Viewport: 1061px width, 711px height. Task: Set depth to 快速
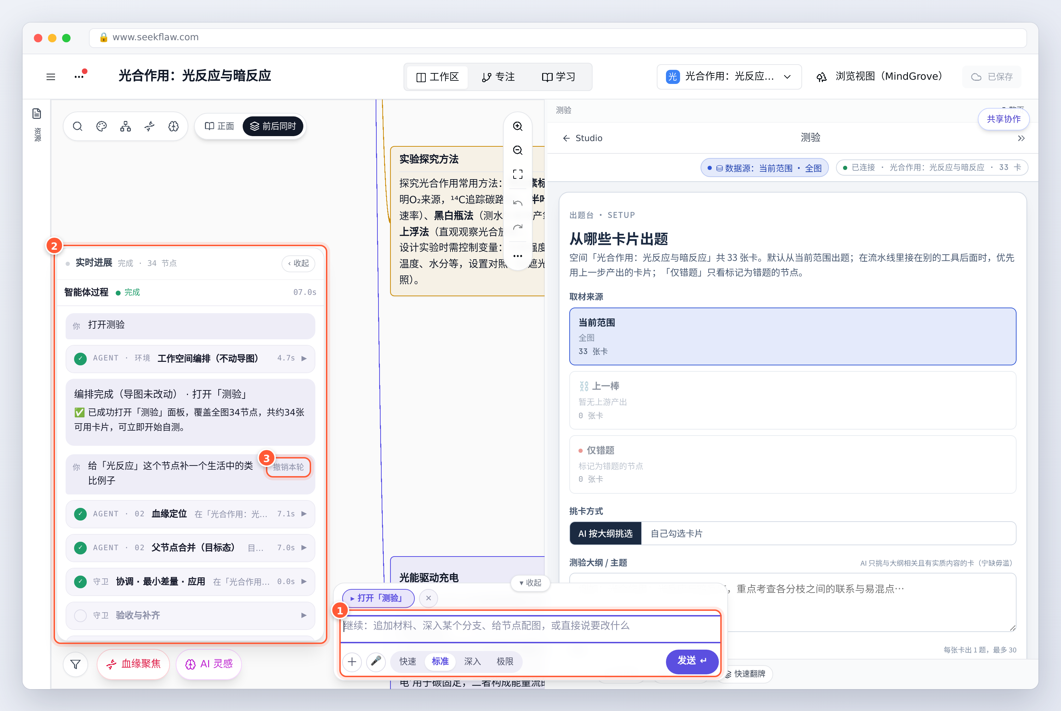(x=408, y=662)
